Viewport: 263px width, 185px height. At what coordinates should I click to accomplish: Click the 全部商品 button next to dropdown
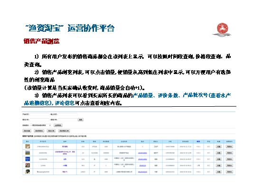point(58,125)
